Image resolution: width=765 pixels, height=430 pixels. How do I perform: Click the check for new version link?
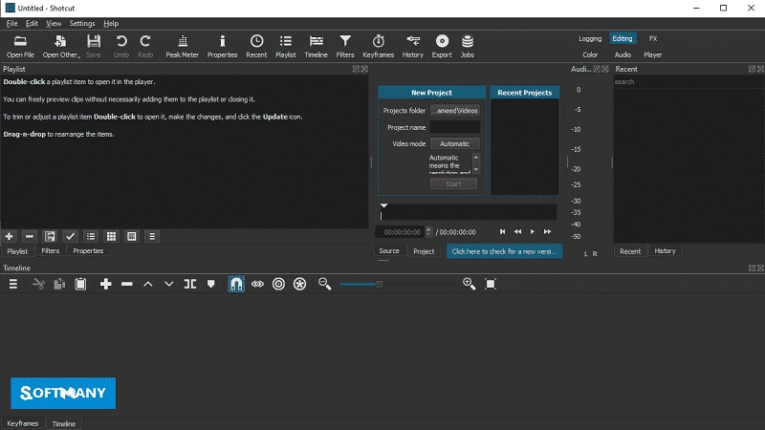505,251
